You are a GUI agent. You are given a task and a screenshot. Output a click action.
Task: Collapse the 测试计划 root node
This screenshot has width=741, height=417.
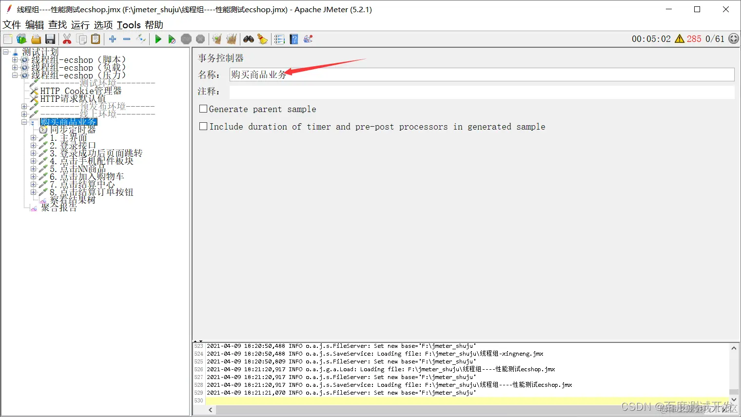click(x=6, y=52)
